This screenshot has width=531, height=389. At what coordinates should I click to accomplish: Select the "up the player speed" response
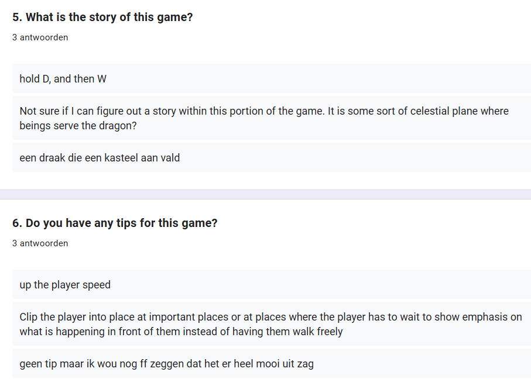pyautogui.click(x=65, y=285)
